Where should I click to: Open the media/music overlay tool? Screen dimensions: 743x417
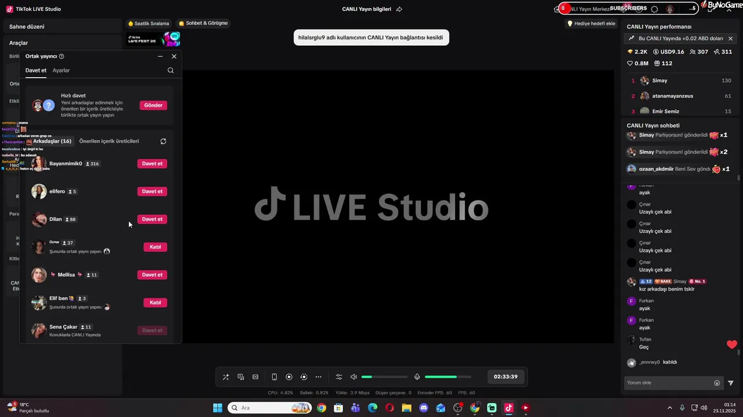(x=241, y=377)
